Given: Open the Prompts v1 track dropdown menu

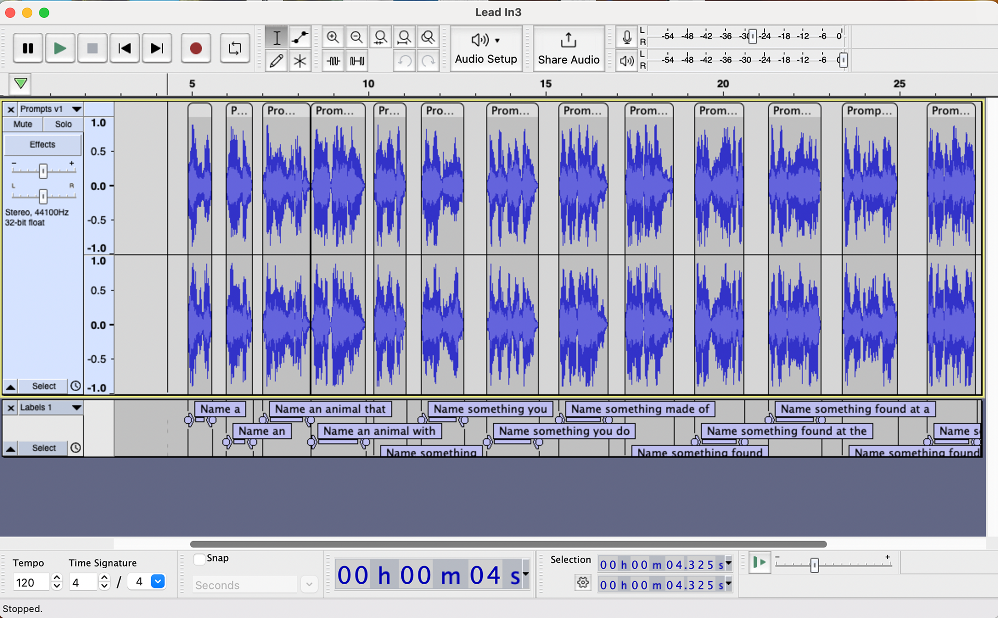Looking at the screenshot, I should tap(76, 109).
